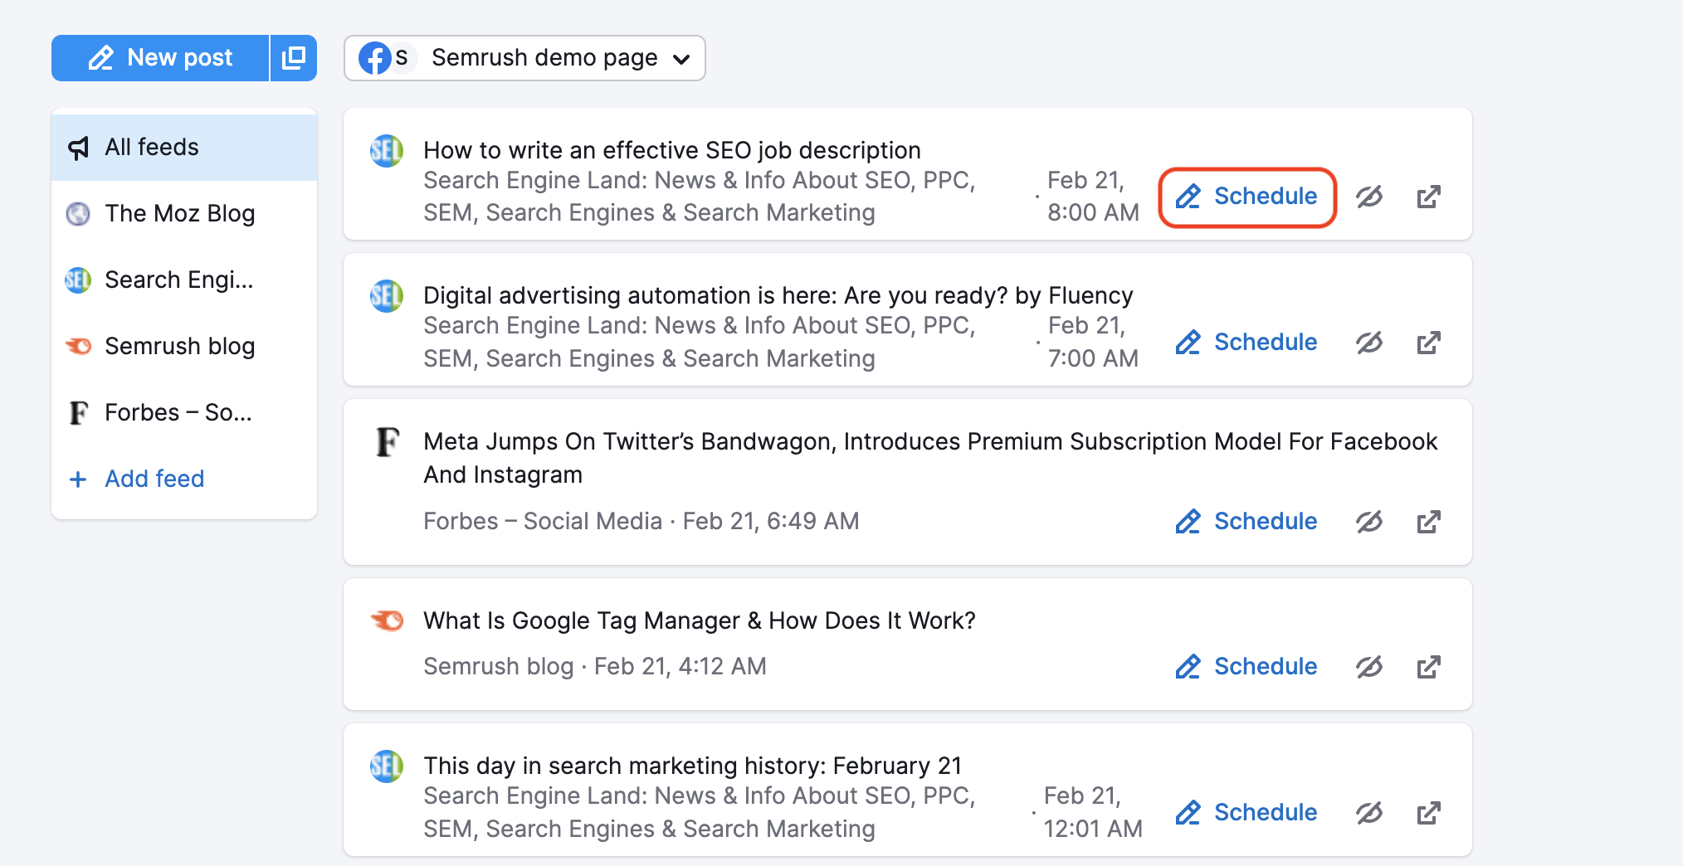Open SEO job description article in new tab
The image size is (1683, 866).
coord(1428,197)
